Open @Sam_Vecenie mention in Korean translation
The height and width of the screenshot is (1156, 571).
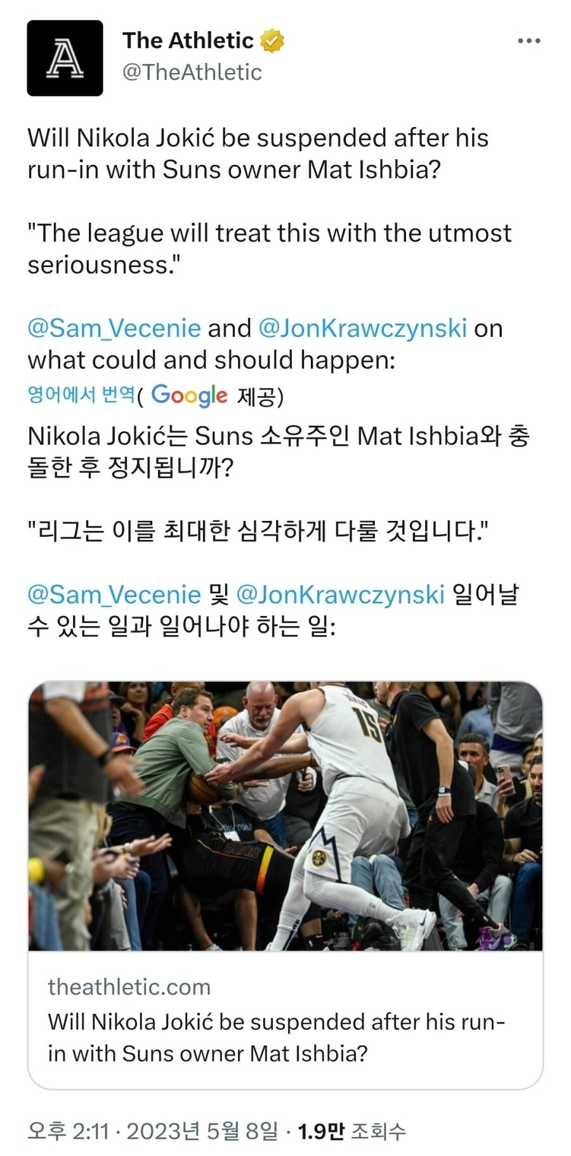click(x=114, y=595)
